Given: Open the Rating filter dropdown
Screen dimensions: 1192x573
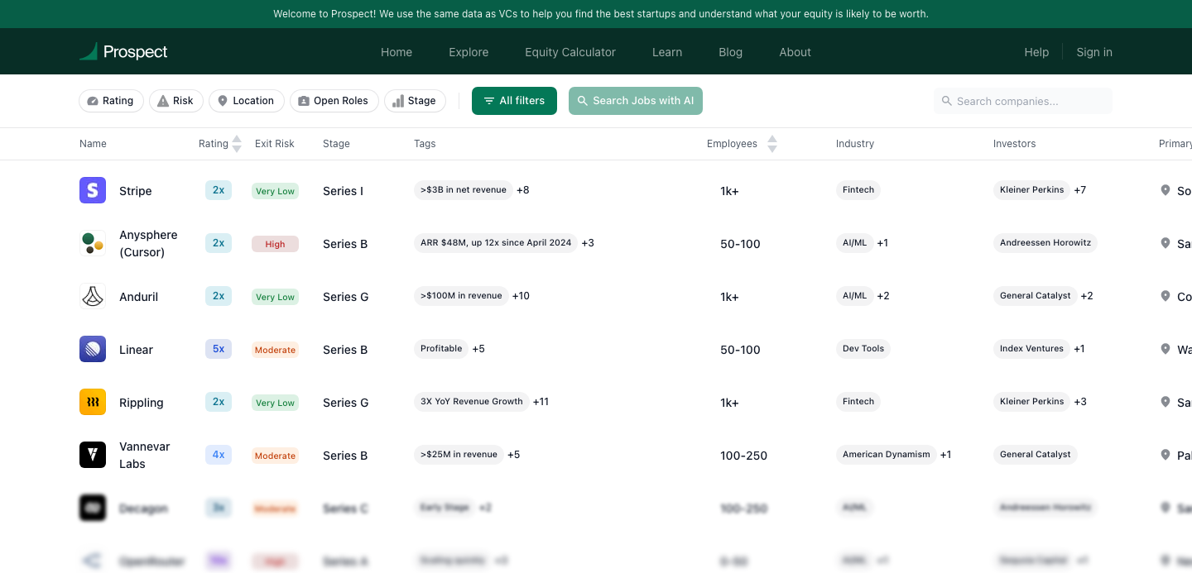Looking at the screenshot, I should point(111,101).
